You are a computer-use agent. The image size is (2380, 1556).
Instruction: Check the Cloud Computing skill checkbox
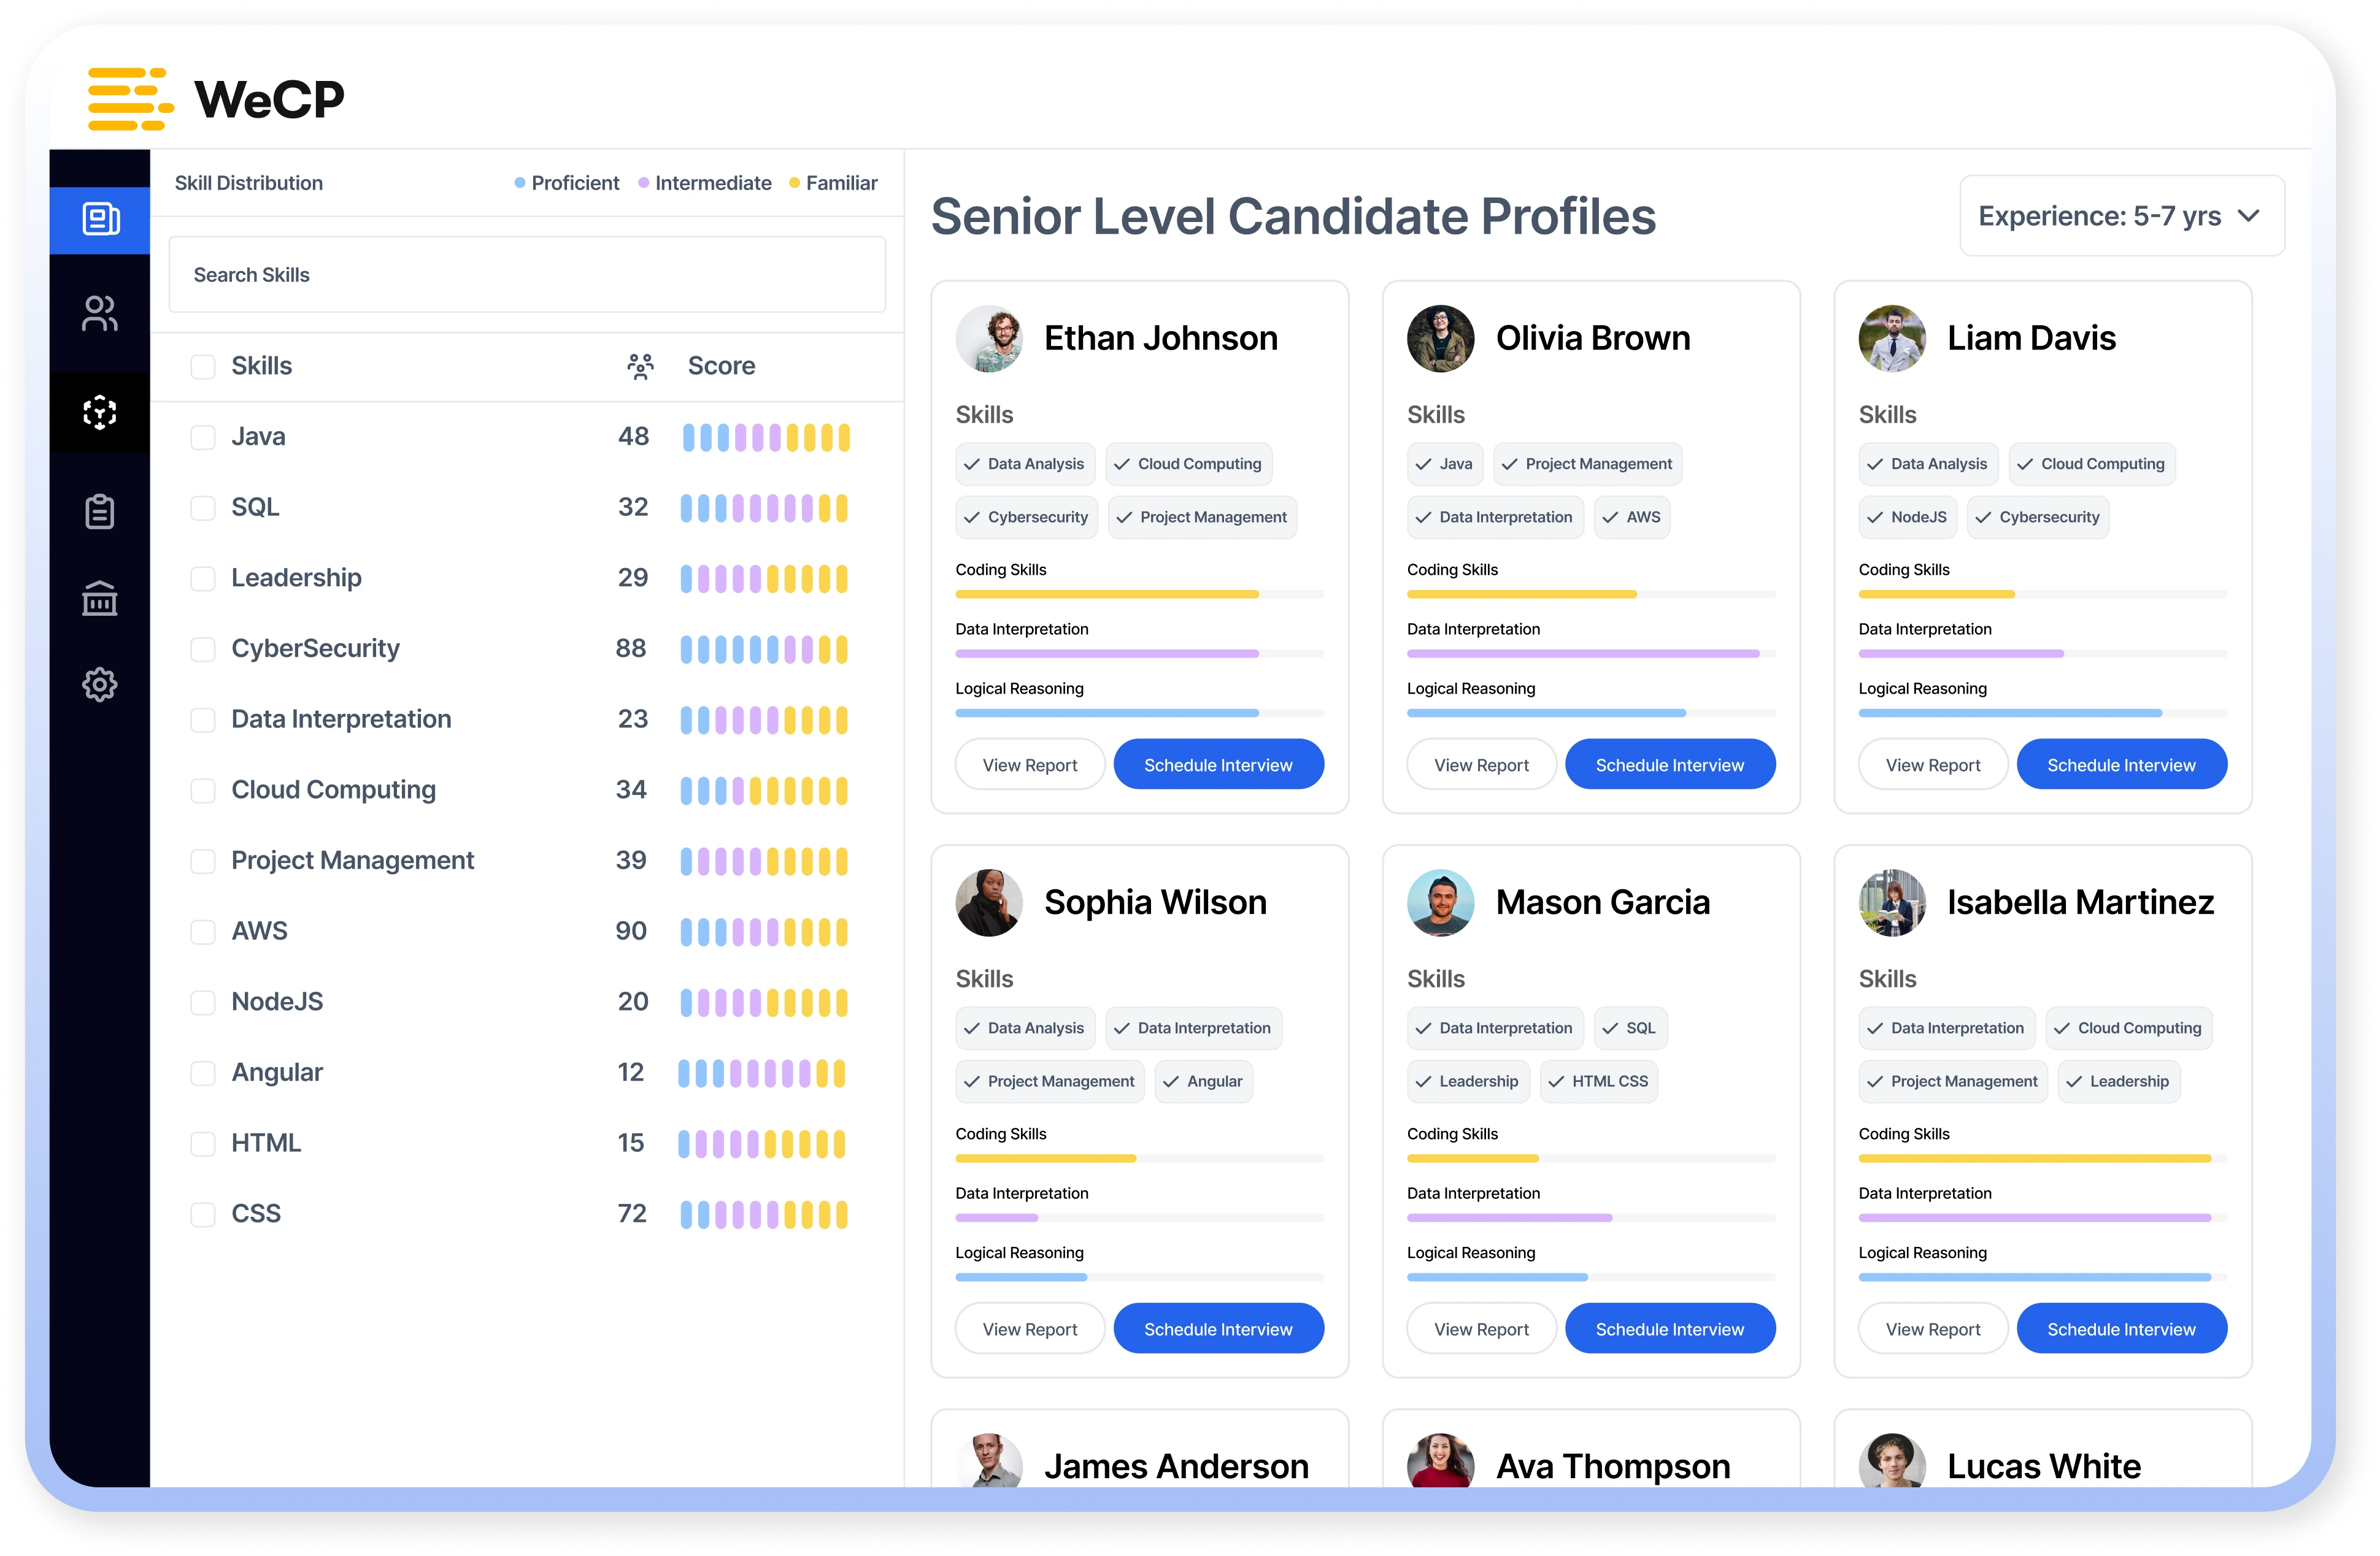pyautogui.click(x=203, y=791)
